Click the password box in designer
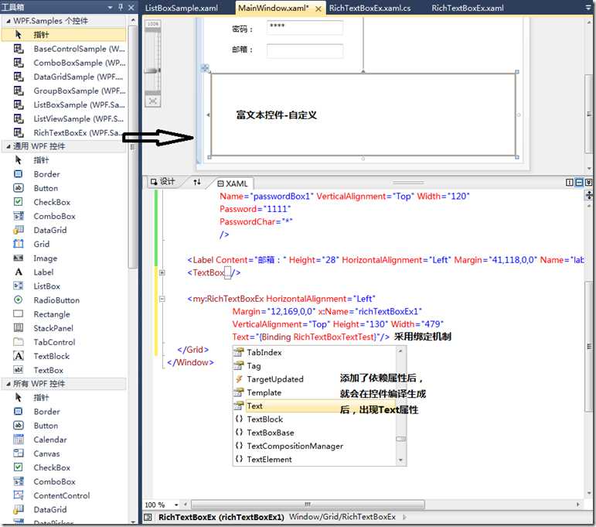Image resolution: width=596 pixels, height=527 pixels. [x=305, y=28]
